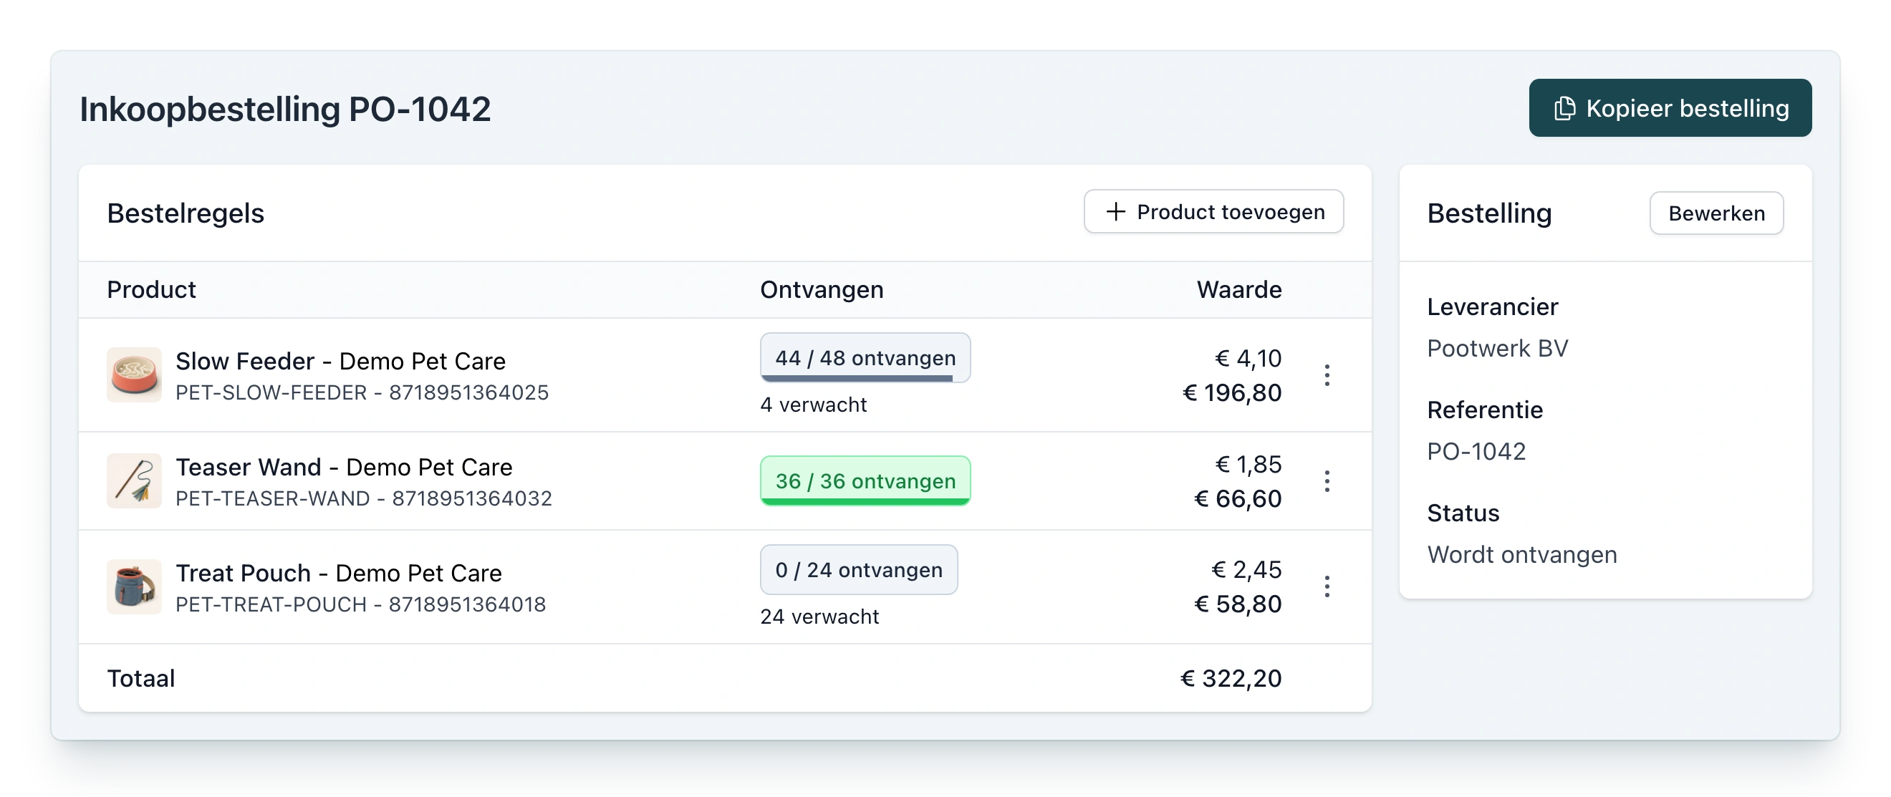Click unit price € 4,10
Image resolution: width=1891 pixels, height=797 pixels.
1248,358
